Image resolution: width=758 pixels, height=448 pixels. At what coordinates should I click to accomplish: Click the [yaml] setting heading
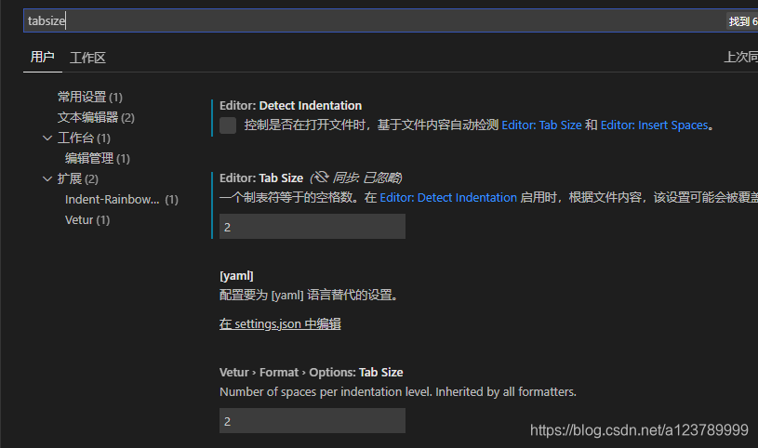click(236, 275)
